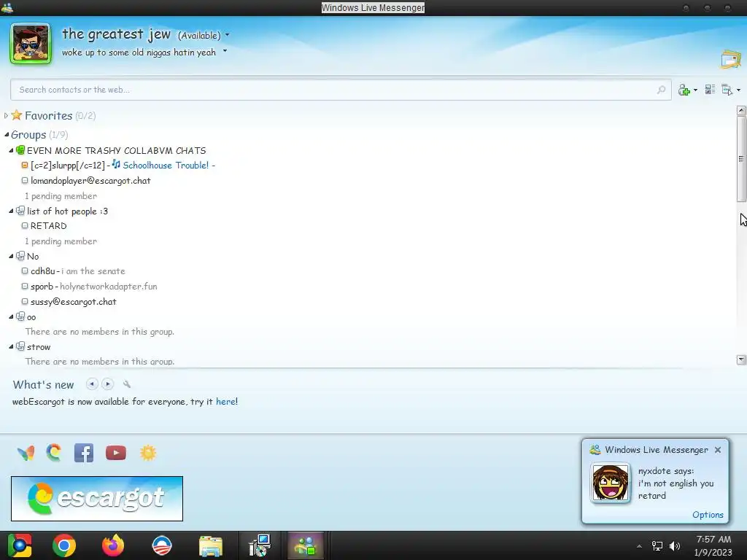The height and width of the screenshot is (560, 747).
Task: Open the webEscargot here link
Action: [x=226, y=402]
